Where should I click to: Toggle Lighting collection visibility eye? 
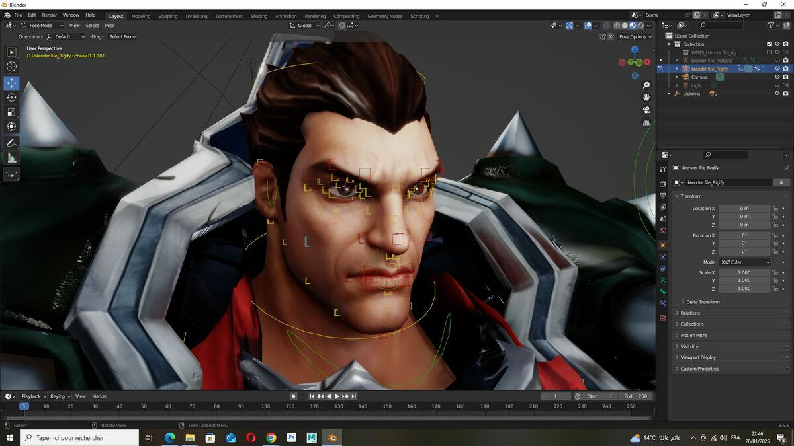point(777,93)
